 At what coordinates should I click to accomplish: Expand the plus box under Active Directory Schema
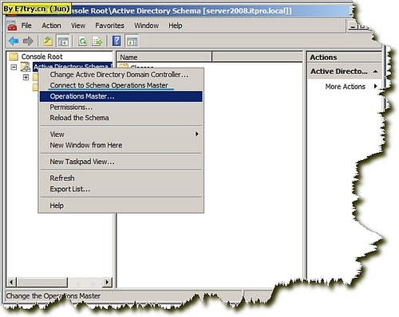click(x=26, y=77)
